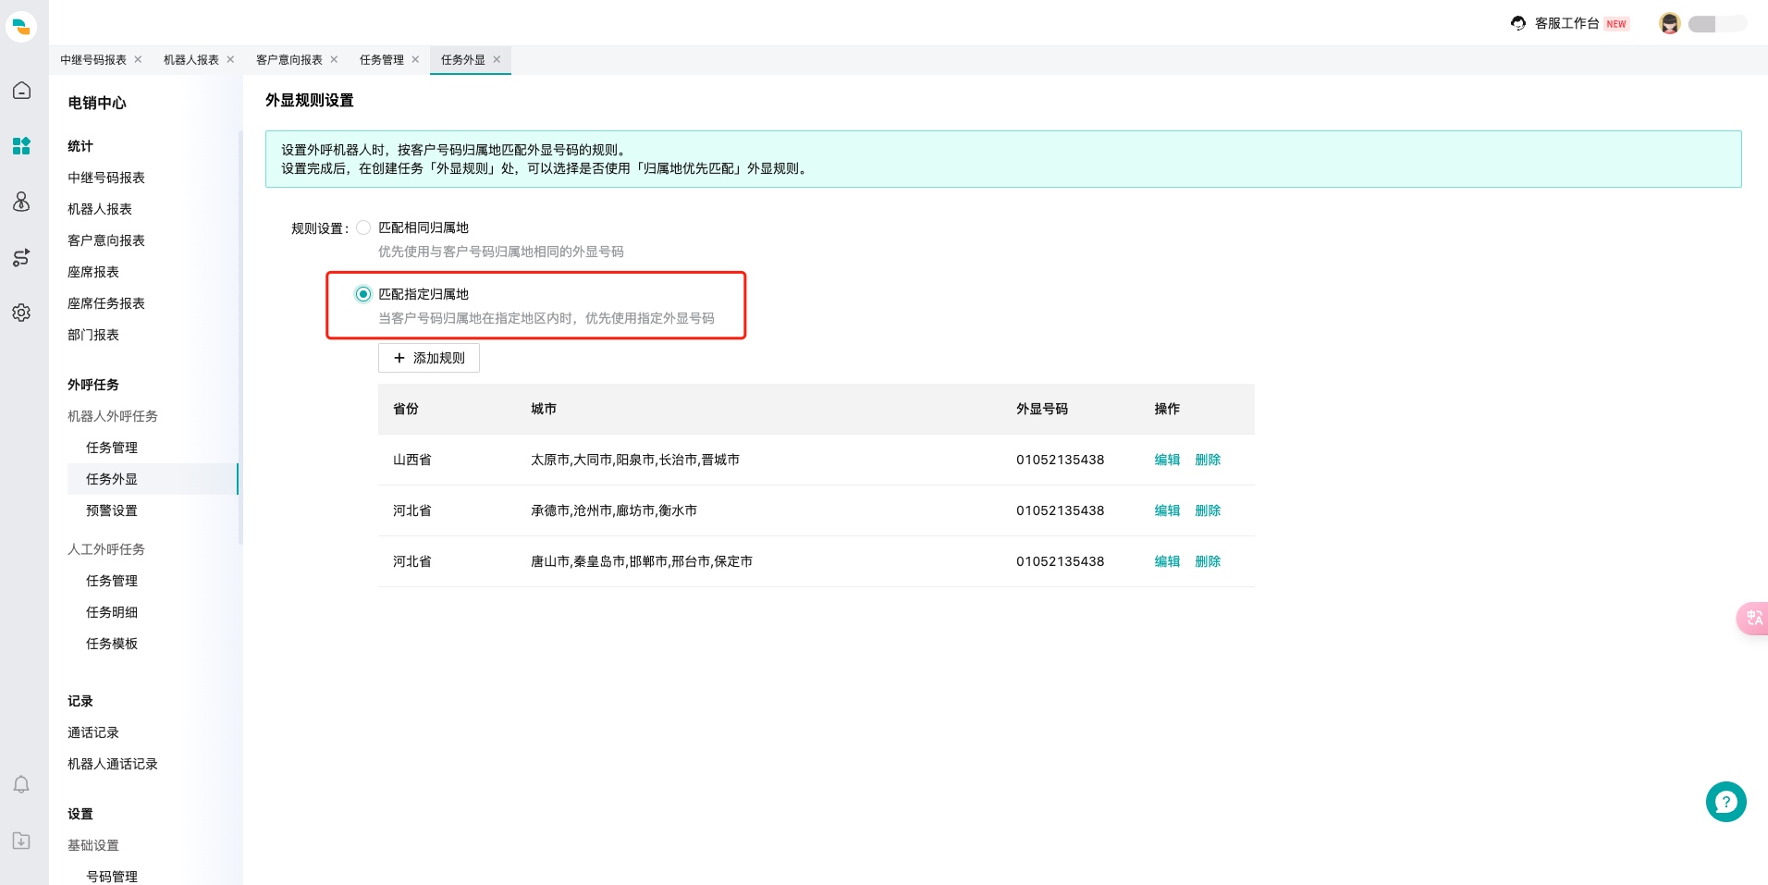Switch to the 任务管理 tab

[382, 60]
